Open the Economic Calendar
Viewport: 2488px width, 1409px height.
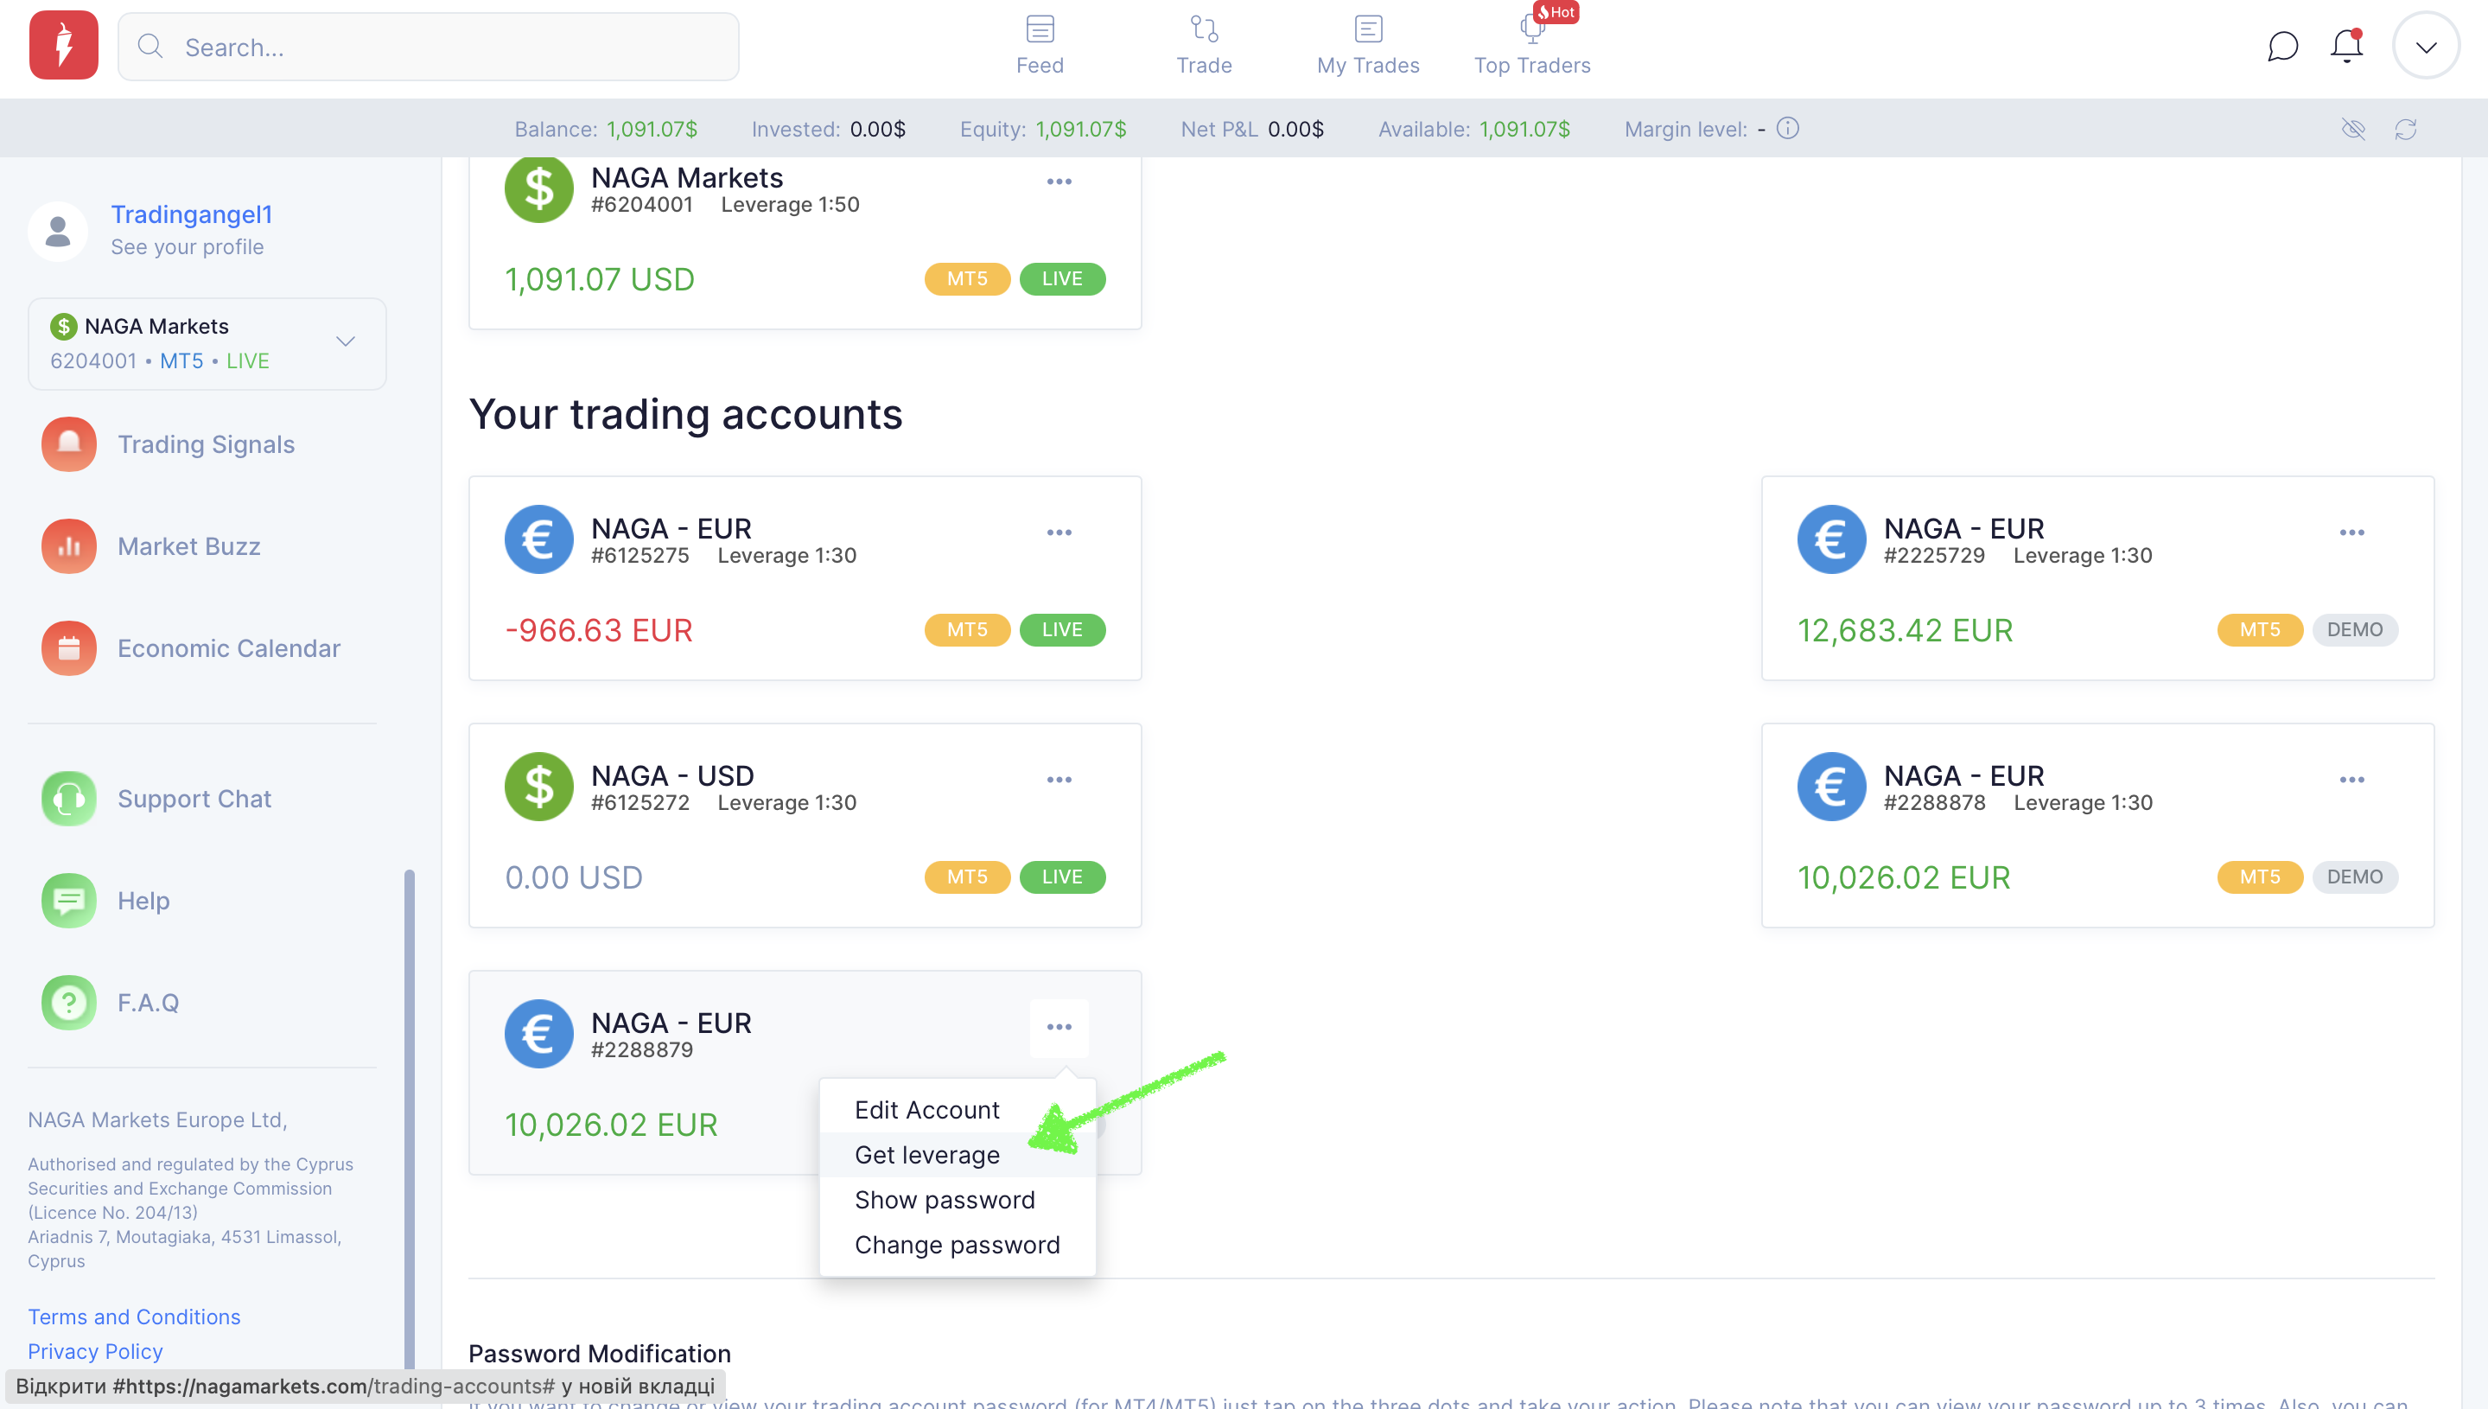point(228,647)
